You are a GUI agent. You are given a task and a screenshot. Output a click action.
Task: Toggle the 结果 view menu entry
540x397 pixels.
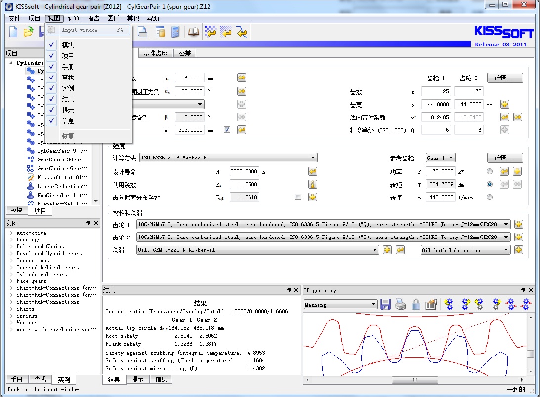(x=89, y=99)
